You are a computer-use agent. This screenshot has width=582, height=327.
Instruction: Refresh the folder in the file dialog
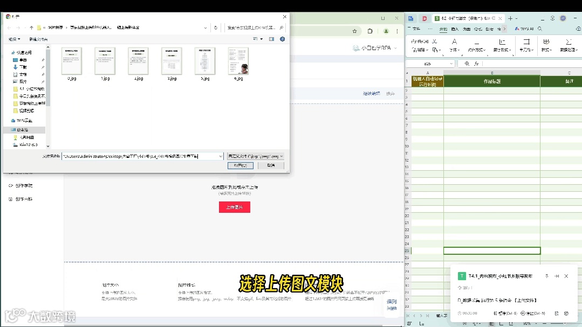point(216,28)
